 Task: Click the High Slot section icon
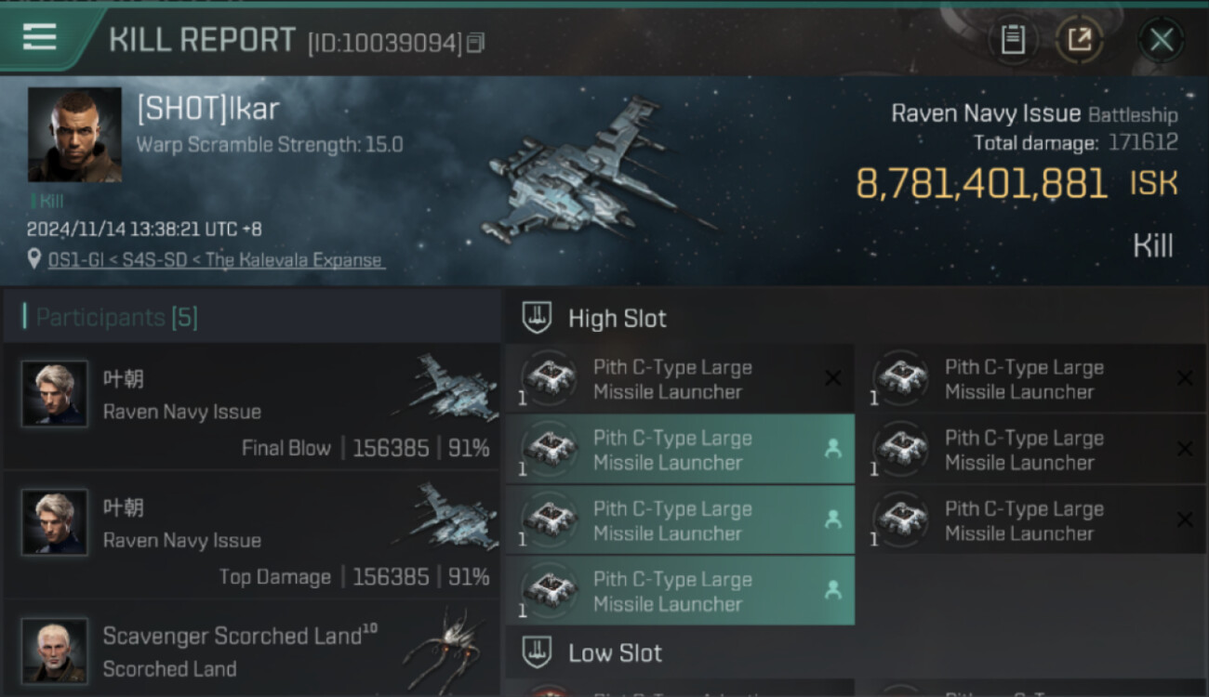click(537, 319)
